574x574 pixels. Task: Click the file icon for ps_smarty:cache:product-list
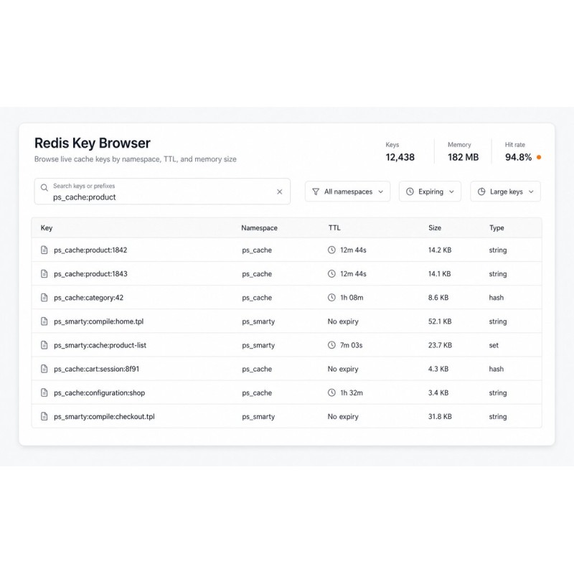[x=44, y=345]
